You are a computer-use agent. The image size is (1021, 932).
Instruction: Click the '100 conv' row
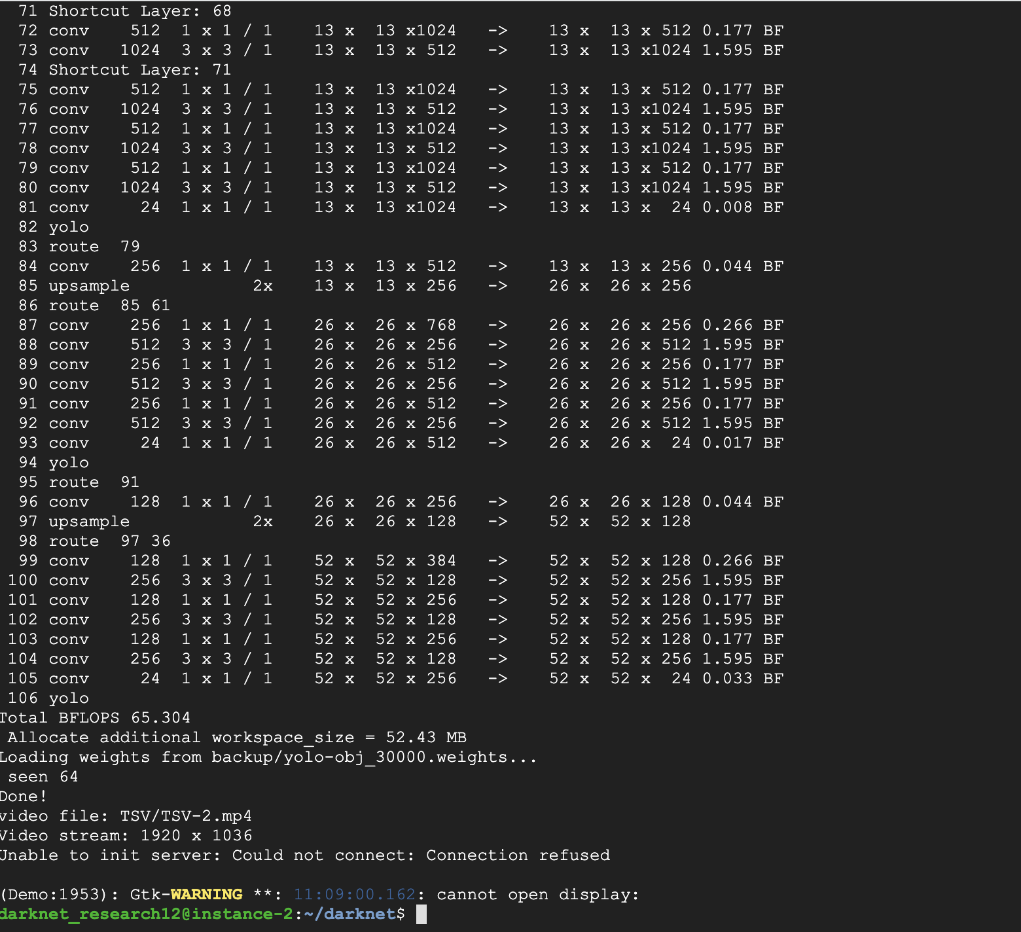[396, 581]
